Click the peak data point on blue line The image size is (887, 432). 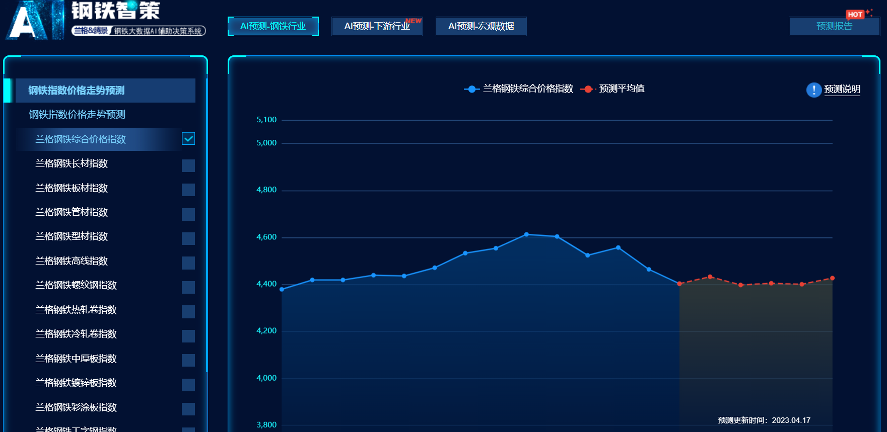pyautogui.click(x=526, y=234)
